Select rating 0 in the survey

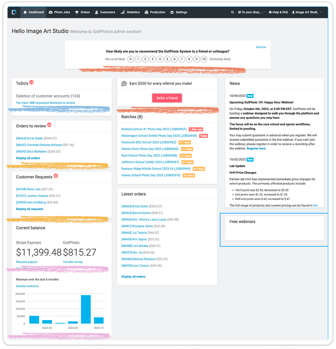point(131,59)
